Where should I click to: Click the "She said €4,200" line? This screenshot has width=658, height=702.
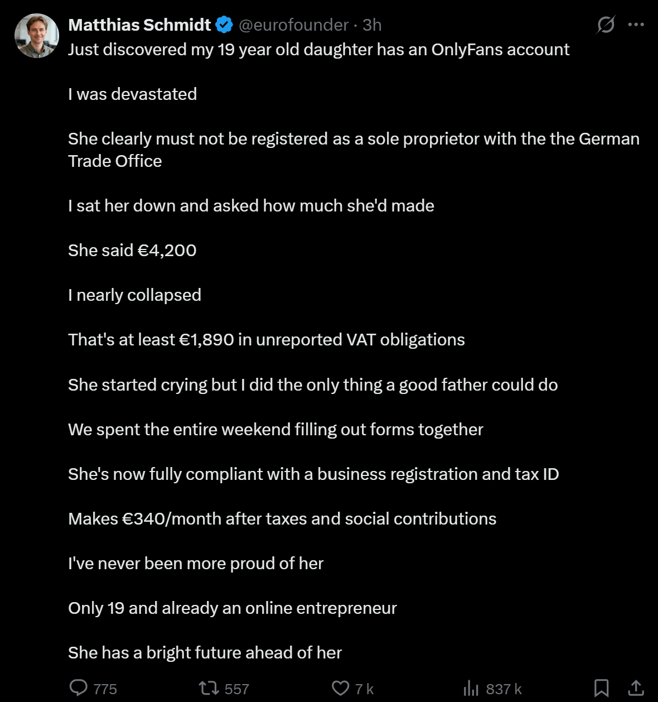pos(132,250)
